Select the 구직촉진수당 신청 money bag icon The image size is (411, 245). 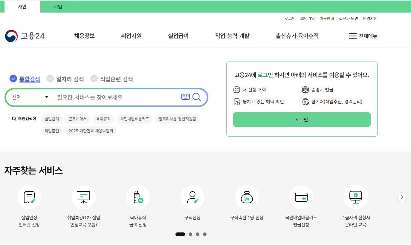pyautogui.click(x=247, y=197)
